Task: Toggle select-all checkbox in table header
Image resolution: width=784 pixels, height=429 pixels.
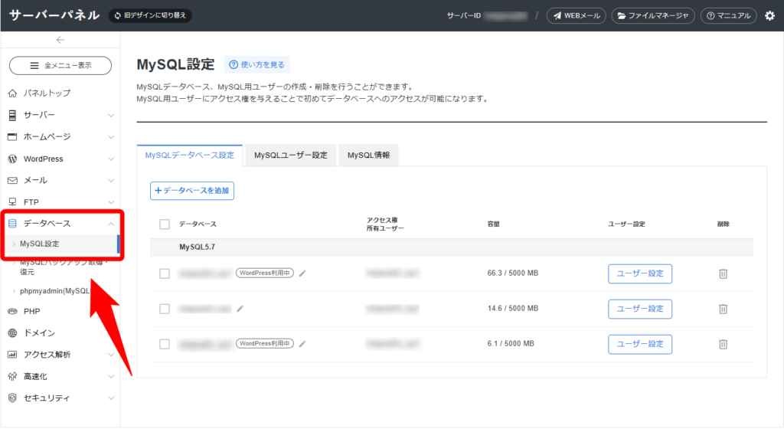Action: pos(165,224)
